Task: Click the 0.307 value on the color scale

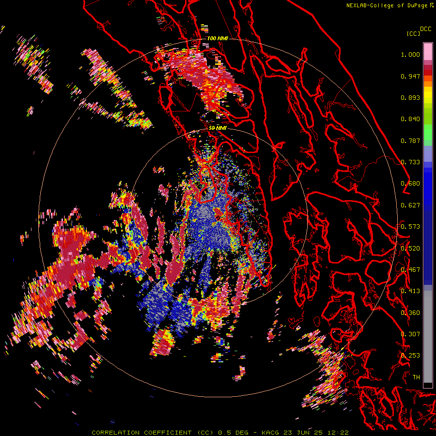Action: (x=410, y=334)
